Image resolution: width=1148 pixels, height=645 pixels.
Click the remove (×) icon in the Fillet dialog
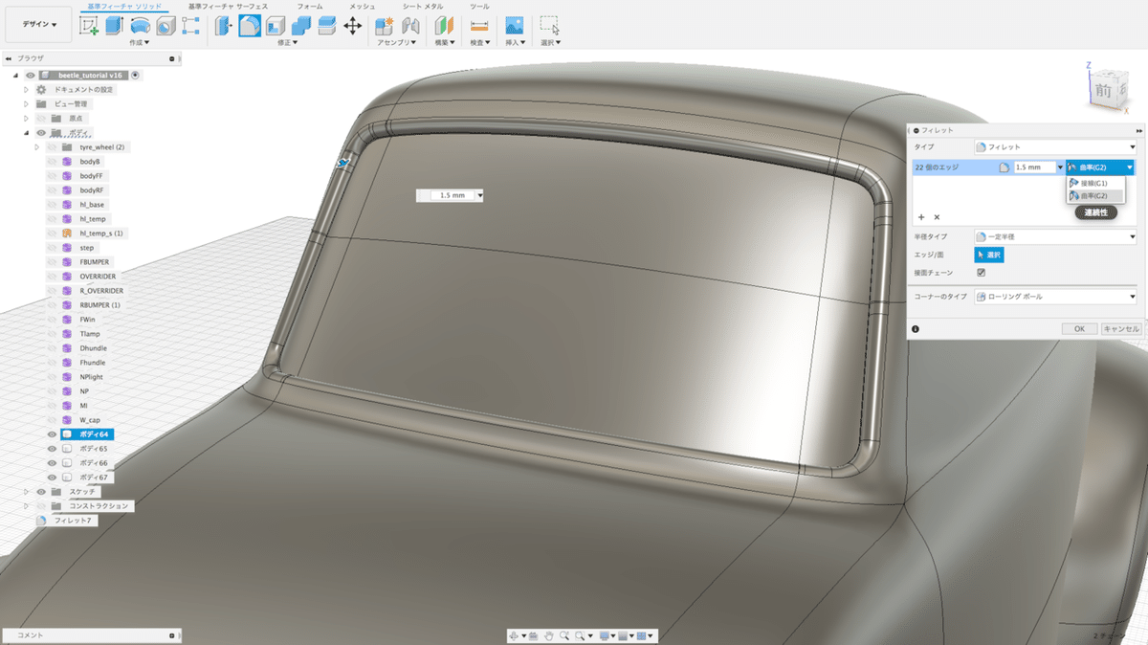point(937,217)
